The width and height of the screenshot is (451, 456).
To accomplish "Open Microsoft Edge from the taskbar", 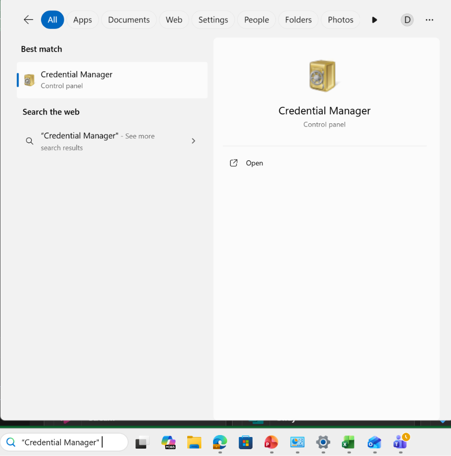I will (x=220, y=442).
